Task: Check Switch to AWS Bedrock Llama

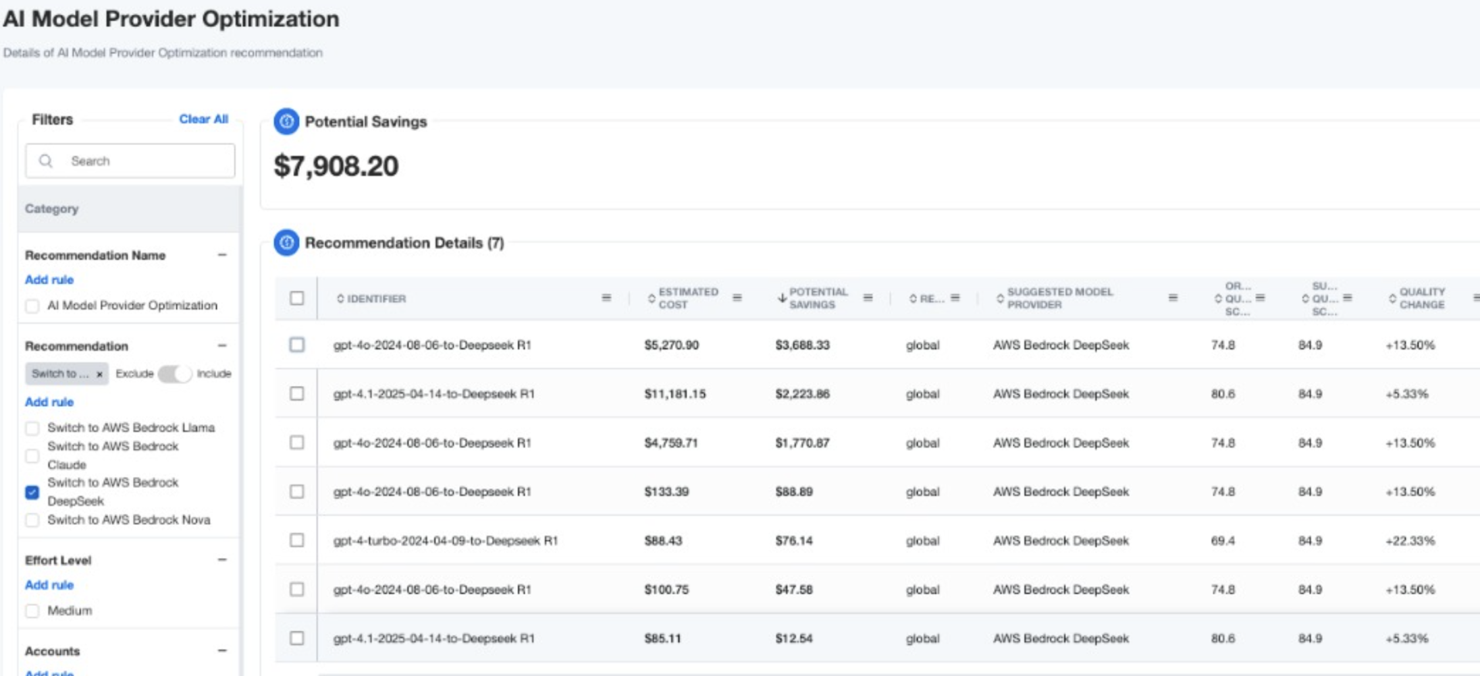Action: point(32,428)
